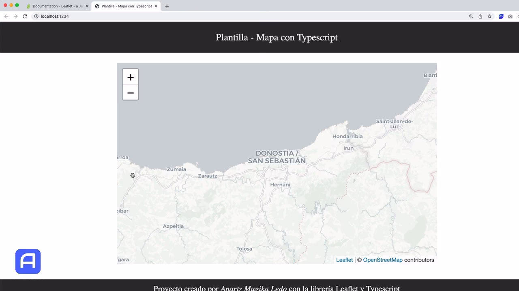519x291 pixels.
Task: Select the screenshot camera icon
Action: [510, 16]
